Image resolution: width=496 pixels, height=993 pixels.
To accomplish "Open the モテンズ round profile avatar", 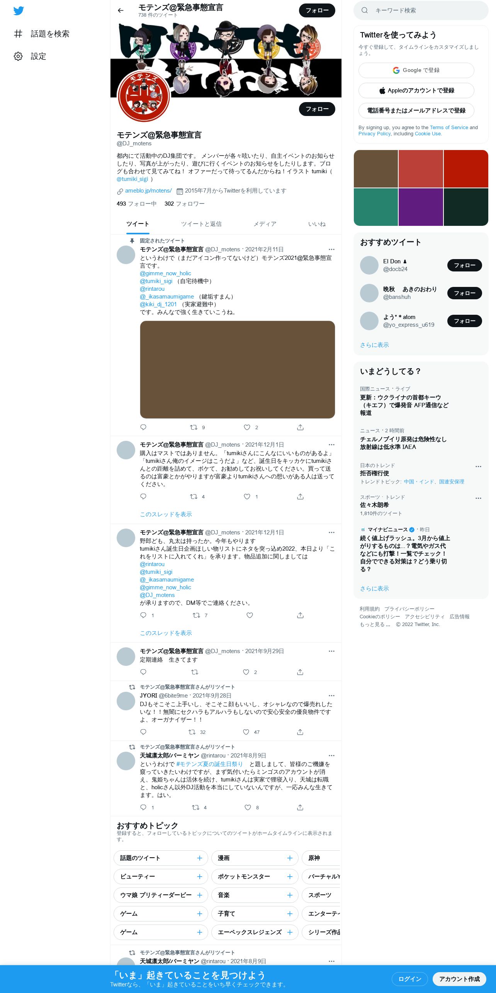I will 144,96.
